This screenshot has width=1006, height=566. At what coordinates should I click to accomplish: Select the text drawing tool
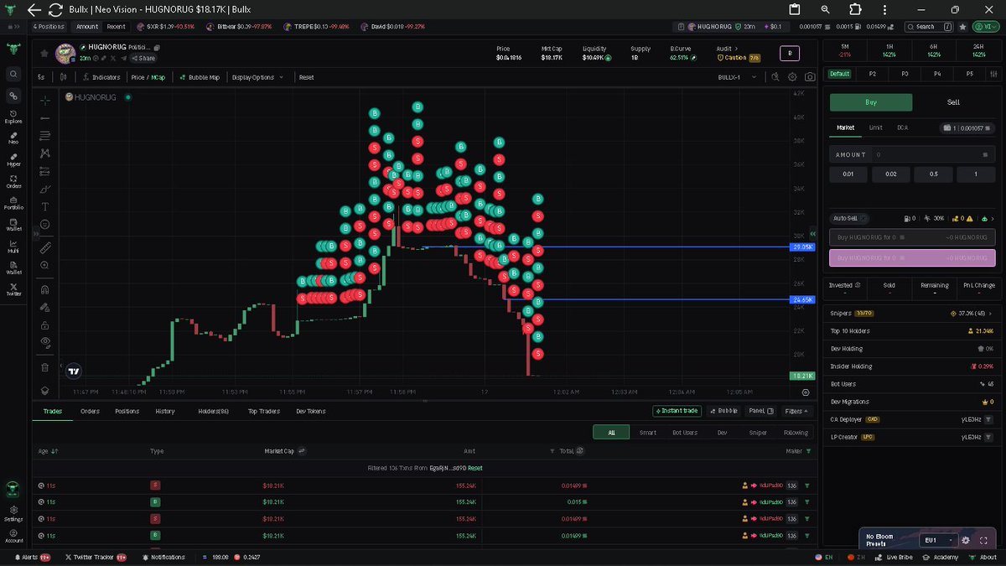coord(45,206)
